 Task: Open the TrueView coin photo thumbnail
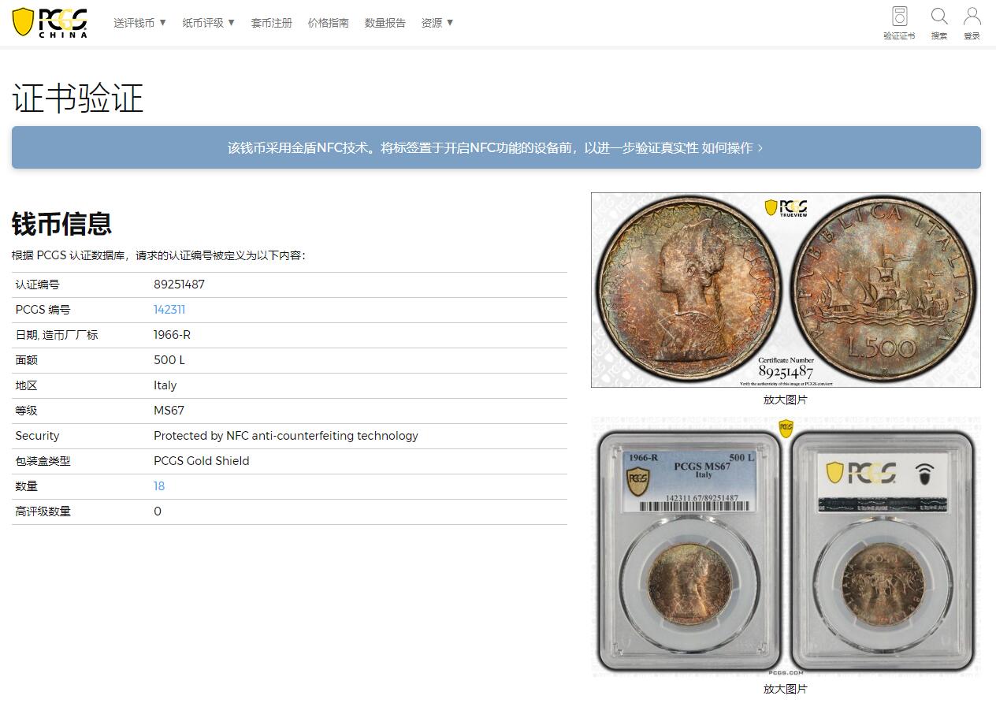[x=786, y=290]
